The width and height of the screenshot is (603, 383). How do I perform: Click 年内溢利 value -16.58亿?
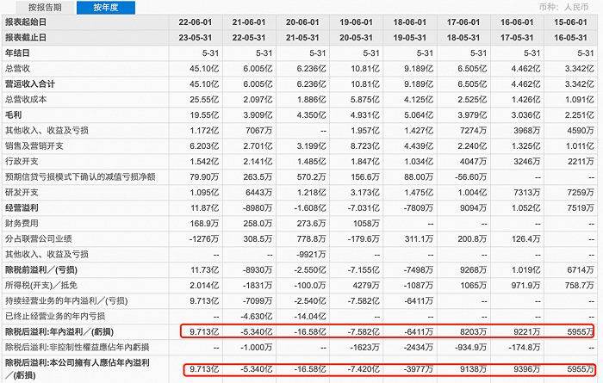coord(310,331)
